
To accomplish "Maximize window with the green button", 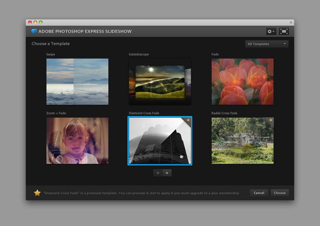I will (x=41, y=22).
